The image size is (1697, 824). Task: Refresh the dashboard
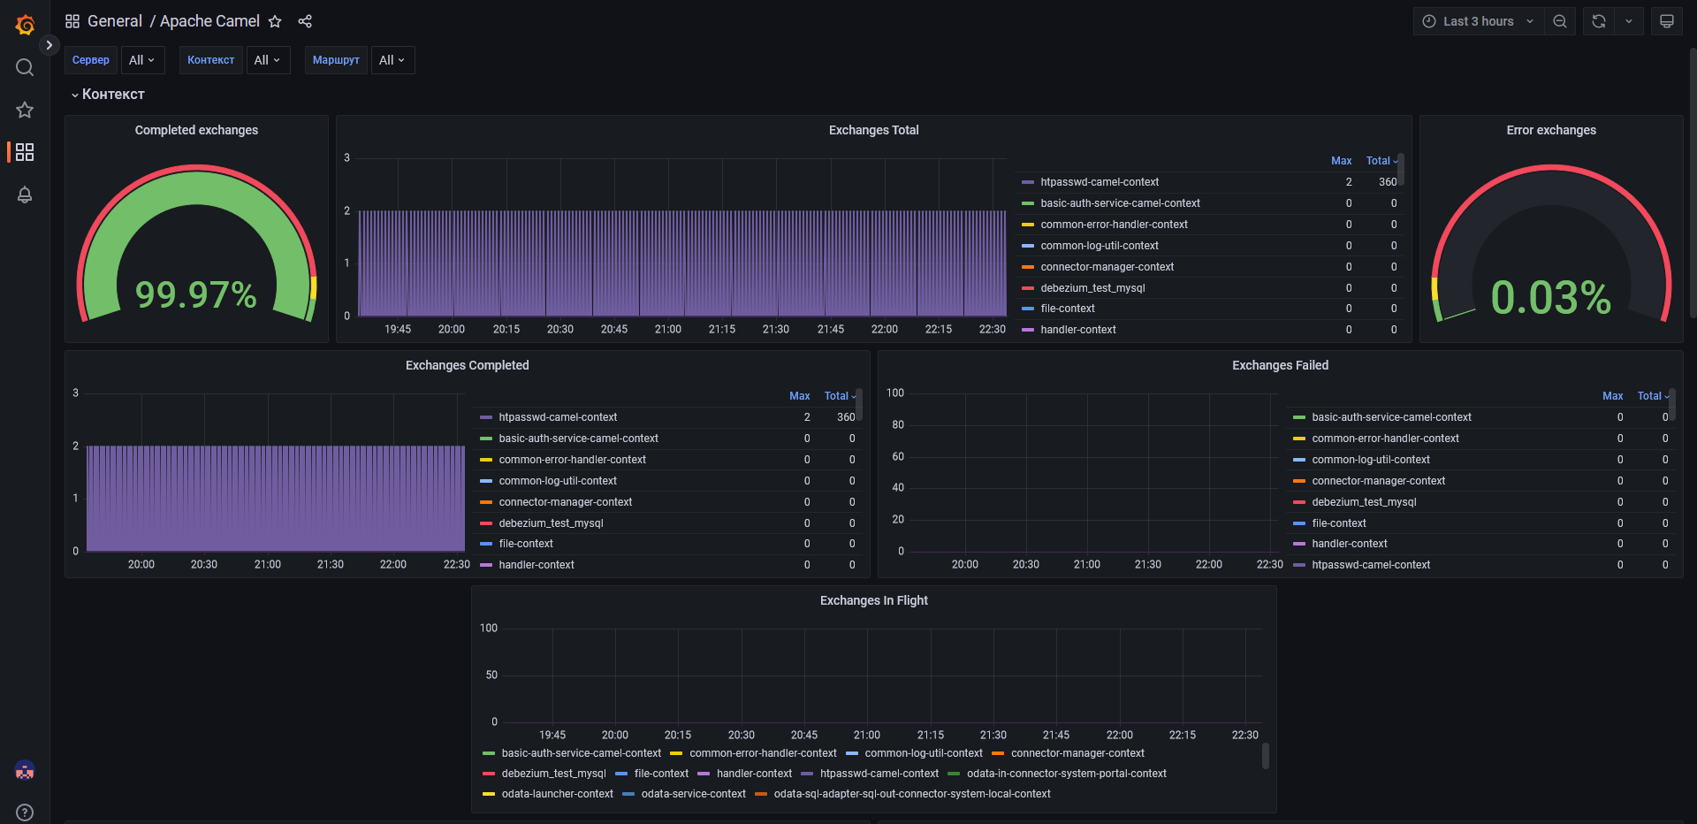(1599, 21)
